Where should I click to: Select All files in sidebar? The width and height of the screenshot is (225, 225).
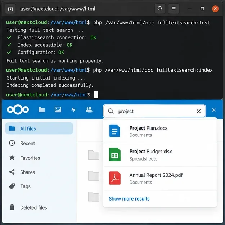pos(39,129)
